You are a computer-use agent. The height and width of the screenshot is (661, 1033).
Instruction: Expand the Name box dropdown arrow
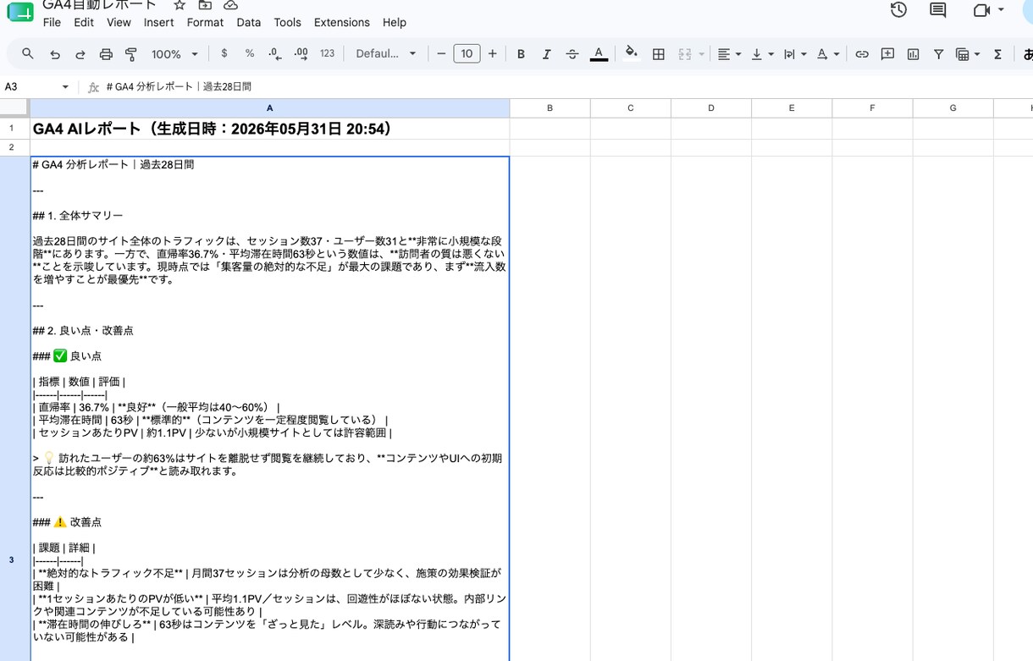[x=65, y=86]
